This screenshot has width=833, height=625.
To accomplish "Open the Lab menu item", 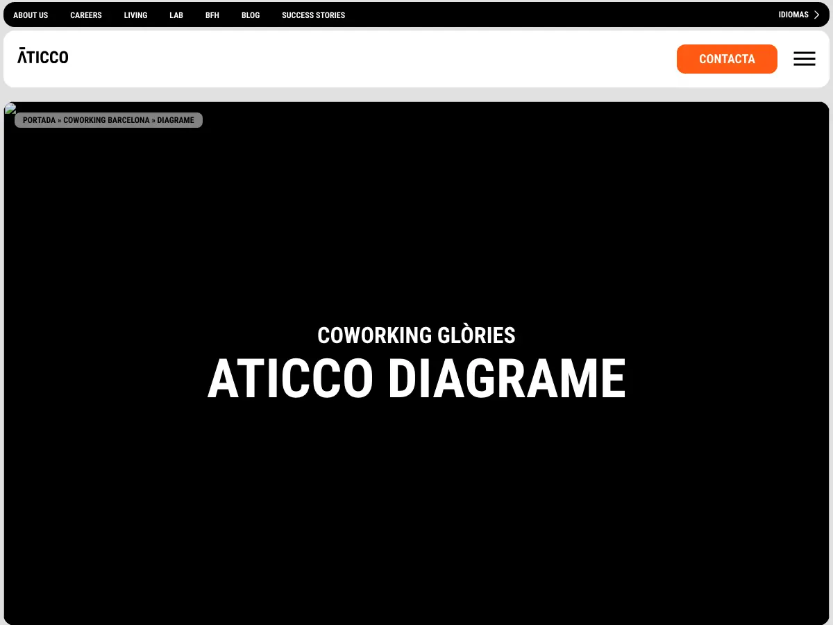I will [176, 15].
